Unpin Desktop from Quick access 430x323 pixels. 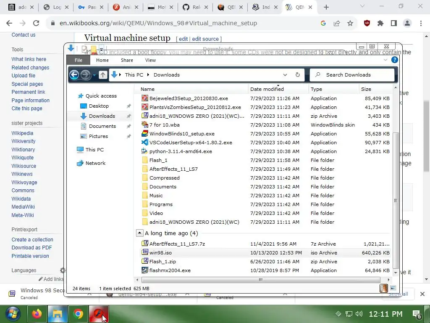[x=128, y=106]
